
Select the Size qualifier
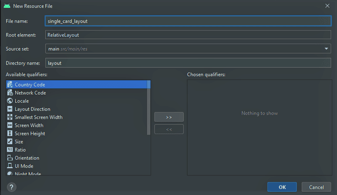pyautogui.click(x=19, y=142)
